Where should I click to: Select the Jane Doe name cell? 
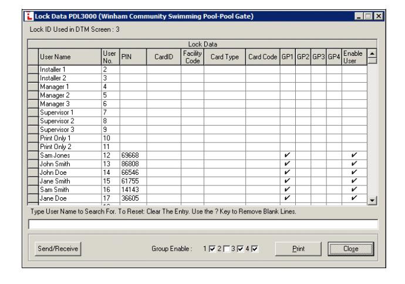tap(70, 198)
